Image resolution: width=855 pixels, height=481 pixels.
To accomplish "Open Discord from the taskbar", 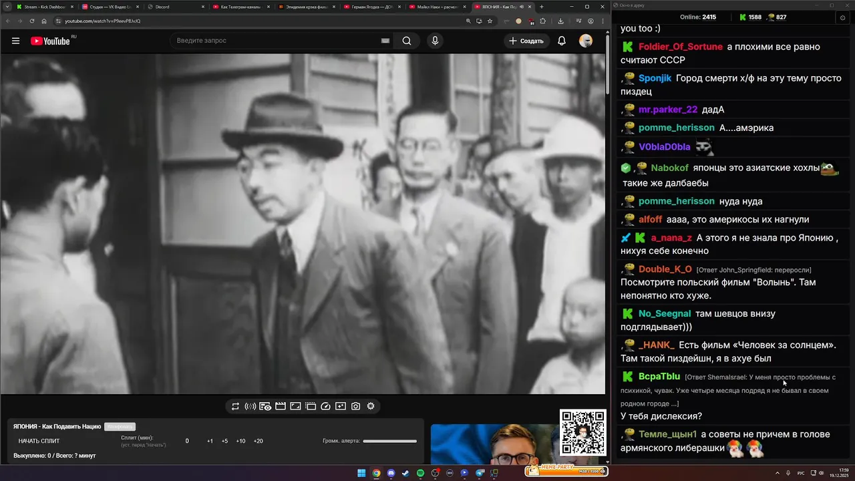I will point(391,473).
